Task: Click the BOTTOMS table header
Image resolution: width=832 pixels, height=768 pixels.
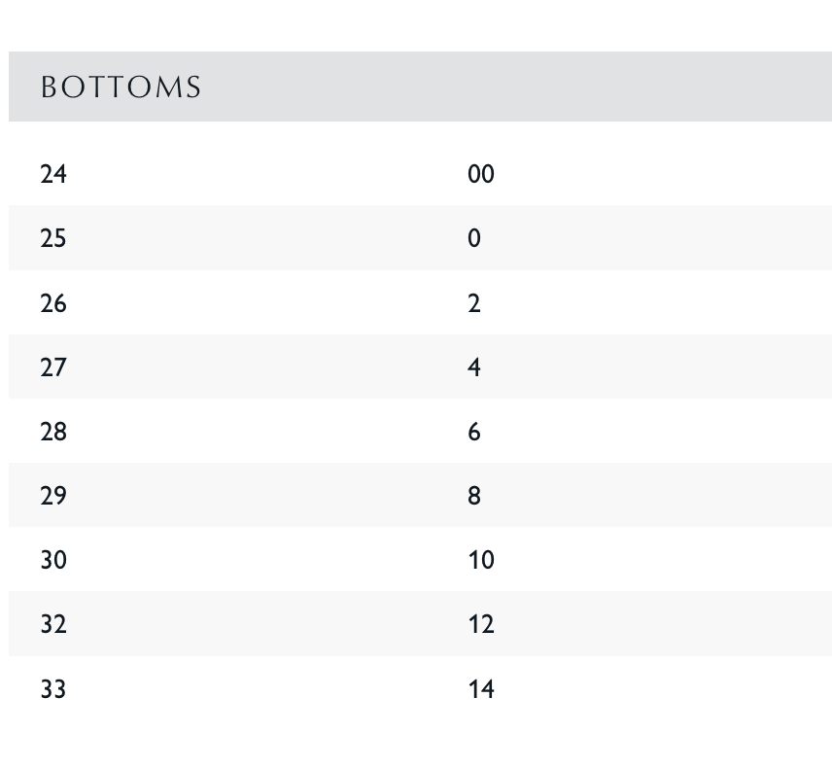Action: 121,87
